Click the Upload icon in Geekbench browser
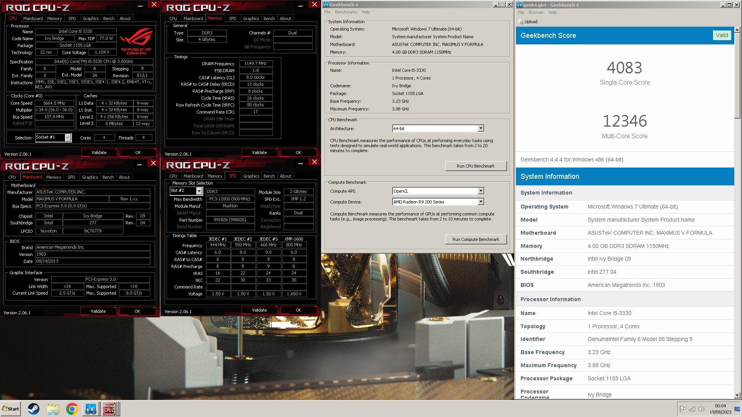Image resolution: width=742 pixels, height=417 pixels. tap(521, 22)
